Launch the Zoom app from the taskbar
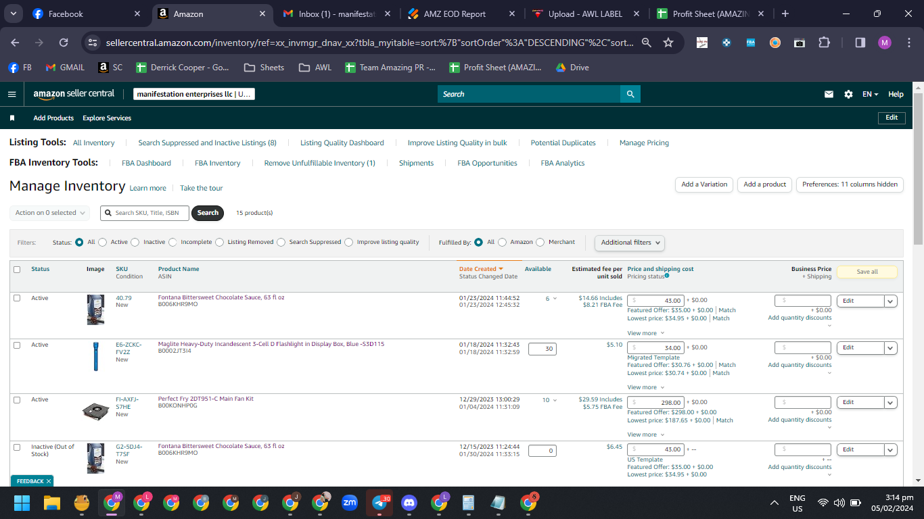This screenshot has height=519, width=924. [350, 503]
